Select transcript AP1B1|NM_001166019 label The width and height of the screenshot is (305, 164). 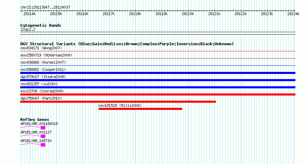39,124
